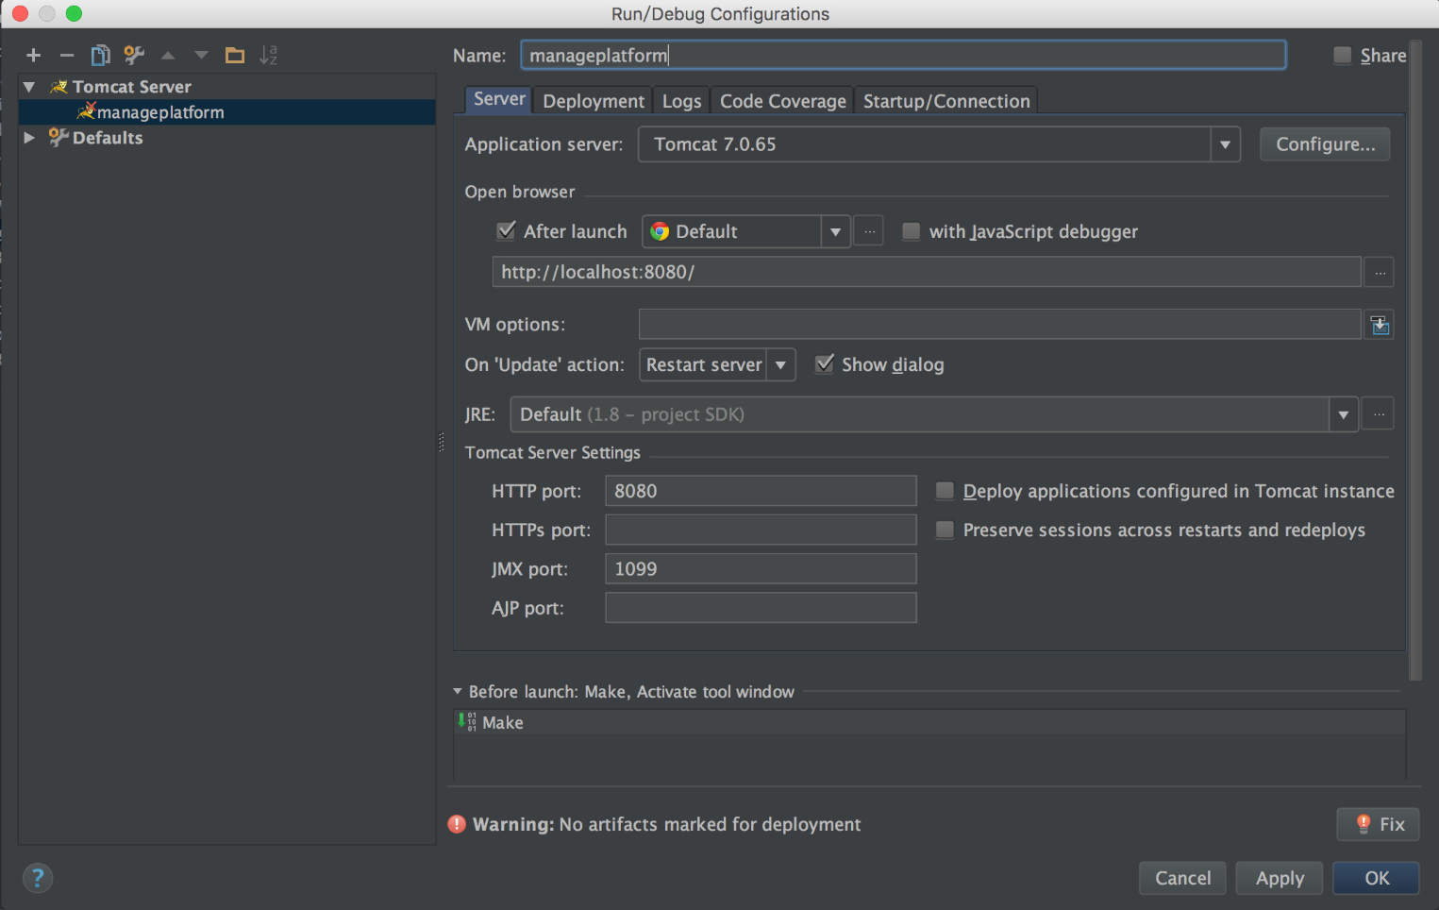Open edit defaults wrench icon
Screen dimensions: 1439x910
pos(134,56)
